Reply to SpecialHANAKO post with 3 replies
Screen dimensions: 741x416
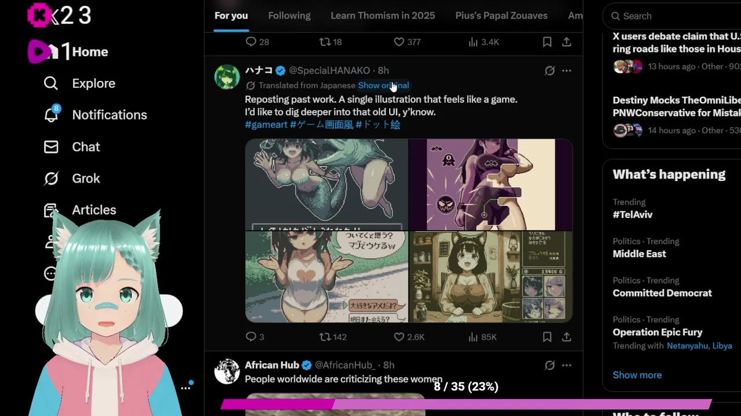(x=255, y=336)
